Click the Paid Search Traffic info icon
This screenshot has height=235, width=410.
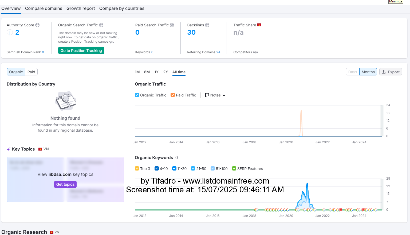(172, 25)
